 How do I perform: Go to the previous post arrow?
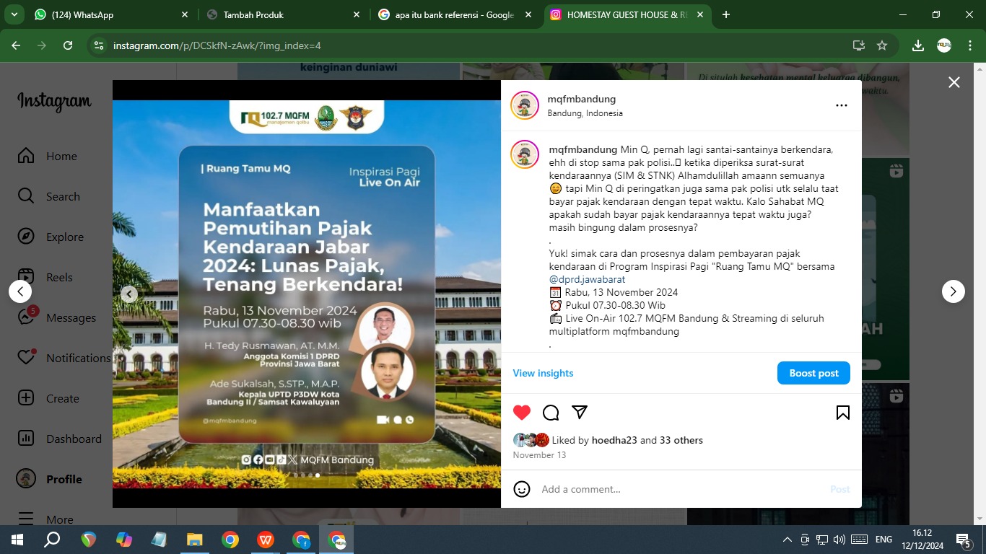20,291
